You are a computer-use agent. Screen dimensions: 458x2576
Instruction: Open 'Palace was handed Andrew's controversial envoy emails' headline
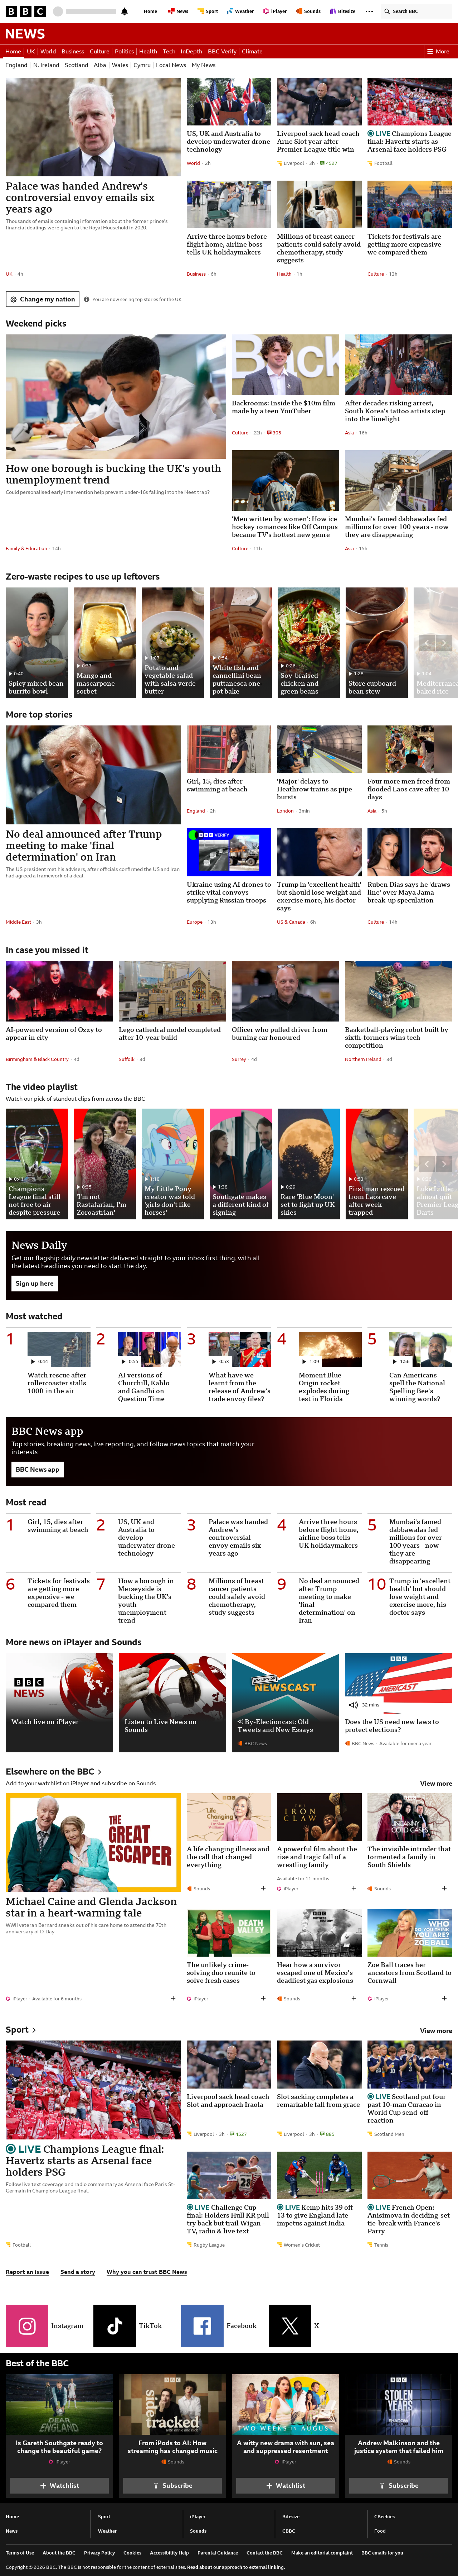click(80, 197)
